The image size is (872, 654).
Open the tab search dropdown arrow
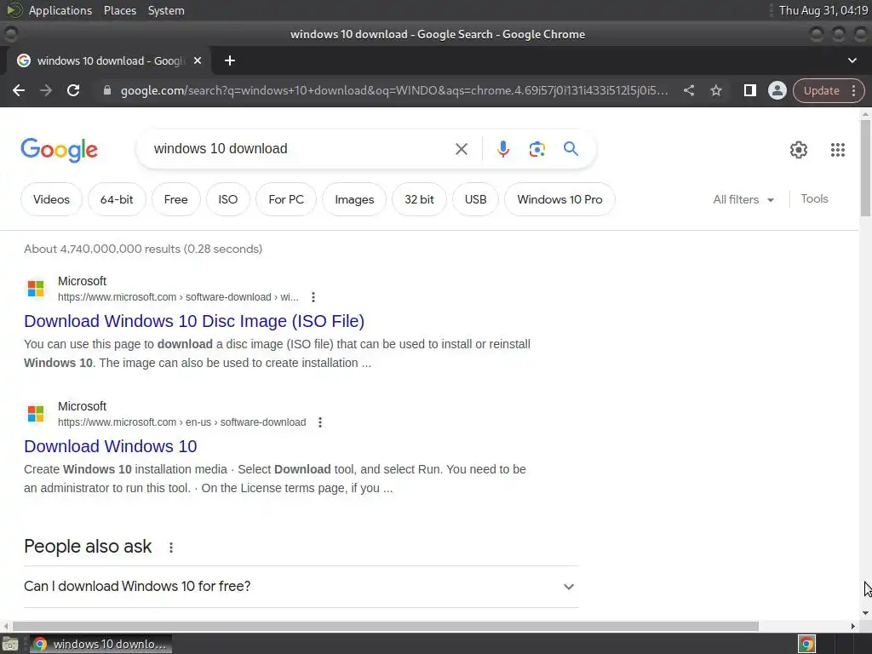coord(852,60)
